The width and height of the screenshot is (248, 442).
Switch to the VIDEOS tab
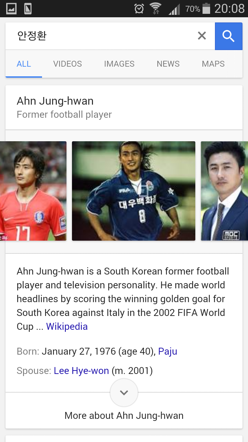click(68, 64)
